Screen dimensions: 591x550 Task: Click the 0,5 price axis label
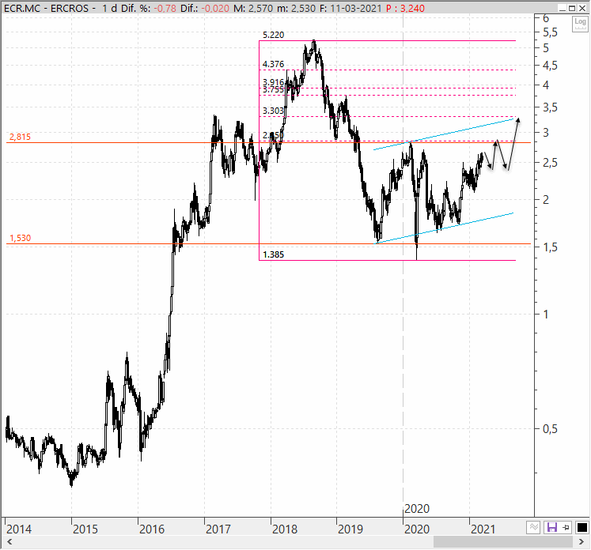click(x=550, y=429)
